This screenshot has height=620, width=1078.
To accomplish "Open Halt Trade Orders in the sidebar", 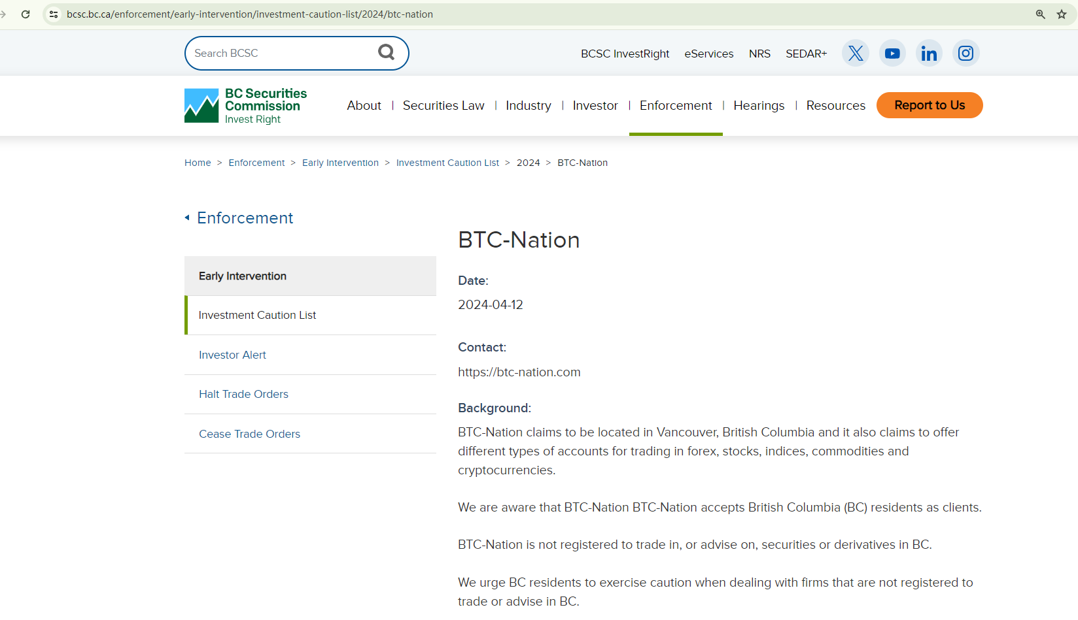I will tap(243, 394).
